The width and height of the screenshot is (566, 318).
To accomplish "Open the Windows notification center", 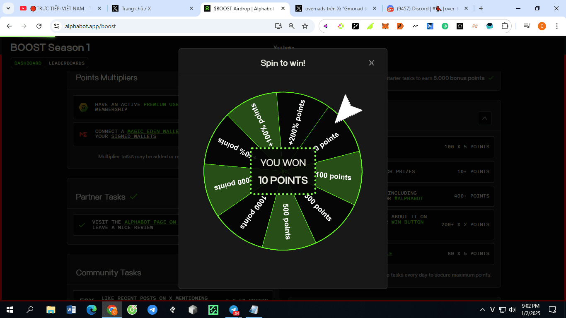I will [552, 309].
